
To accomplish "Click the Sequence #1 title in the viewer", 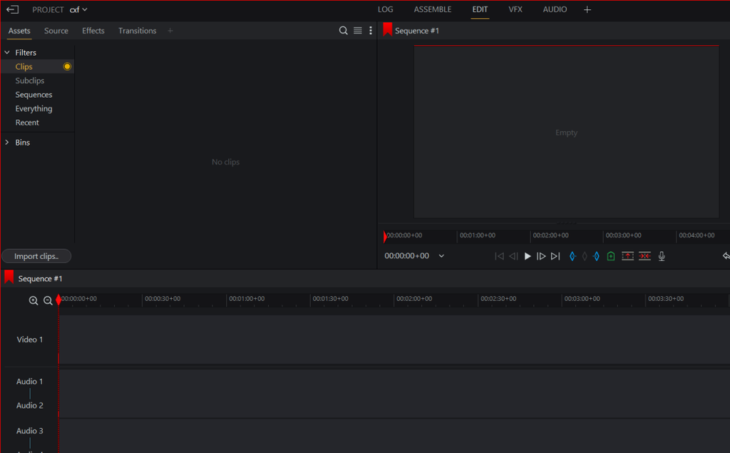I will point(416,31).
